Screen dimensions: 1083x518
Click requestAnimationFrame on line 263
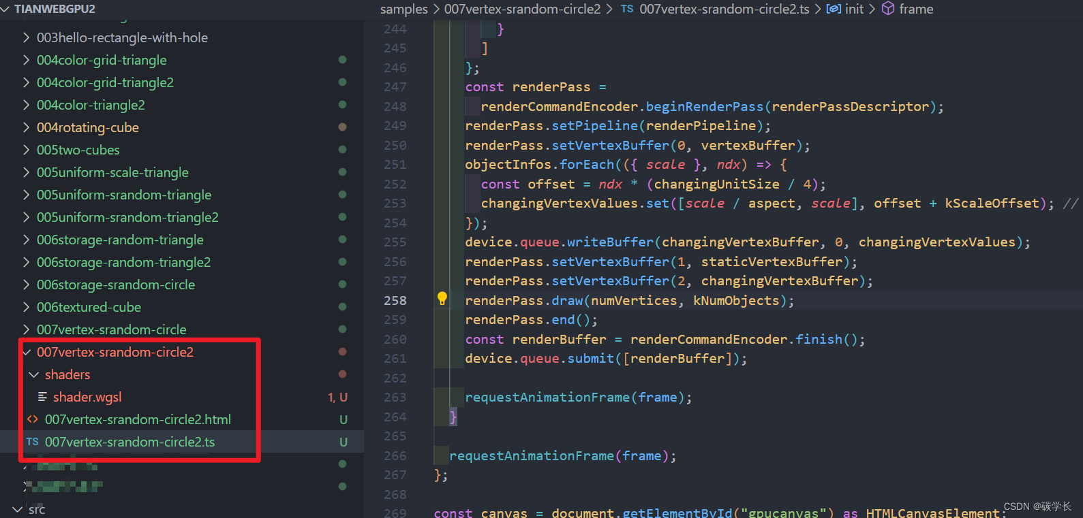pos(547,398)
